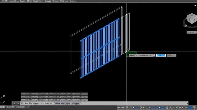Open isometric drafting dropdown
Image resolution: width=197 pixels, height=110 pixels.
150,108
